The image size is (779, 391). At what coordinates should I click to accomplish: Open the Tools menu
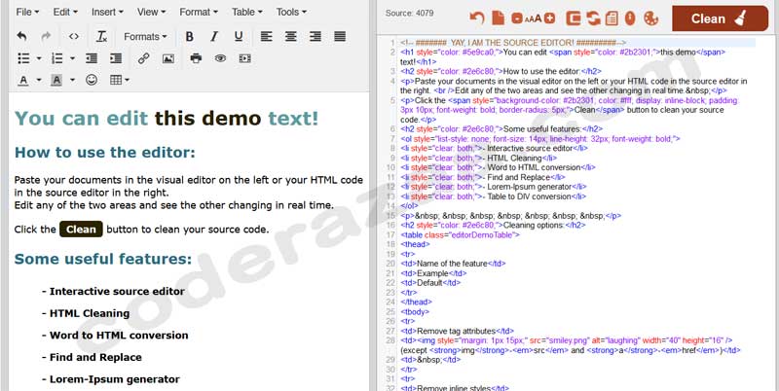coord(291,12)
